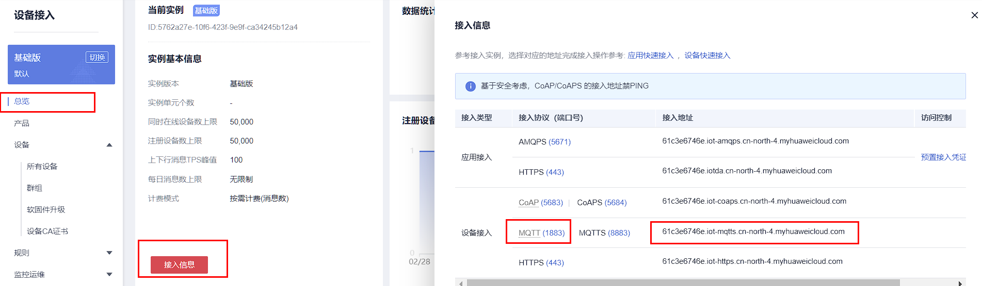Click the scrollbar's left arrow
982x286 pixels.
pyautogui.click(x=460, y=283)
